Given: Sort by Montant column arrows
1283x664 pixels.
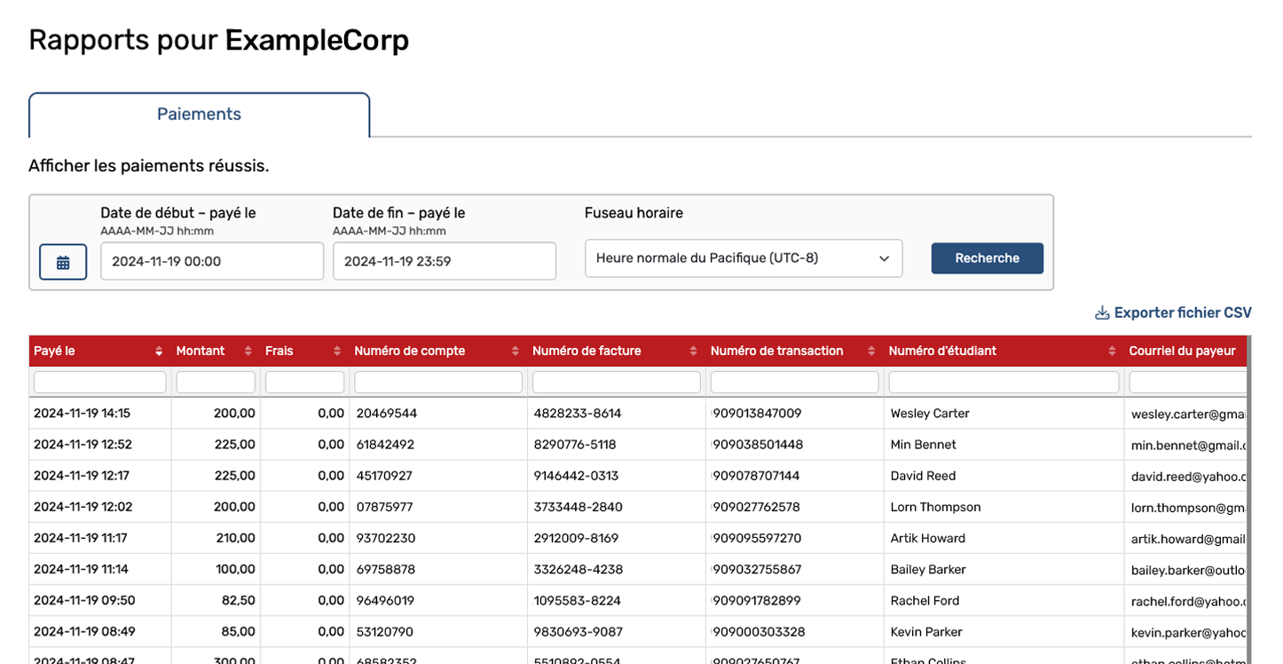Looking at the screenshot, I should coord(248,352).
